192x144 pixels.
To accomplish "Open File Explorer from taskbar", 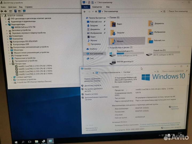I will tap(37, 141).
